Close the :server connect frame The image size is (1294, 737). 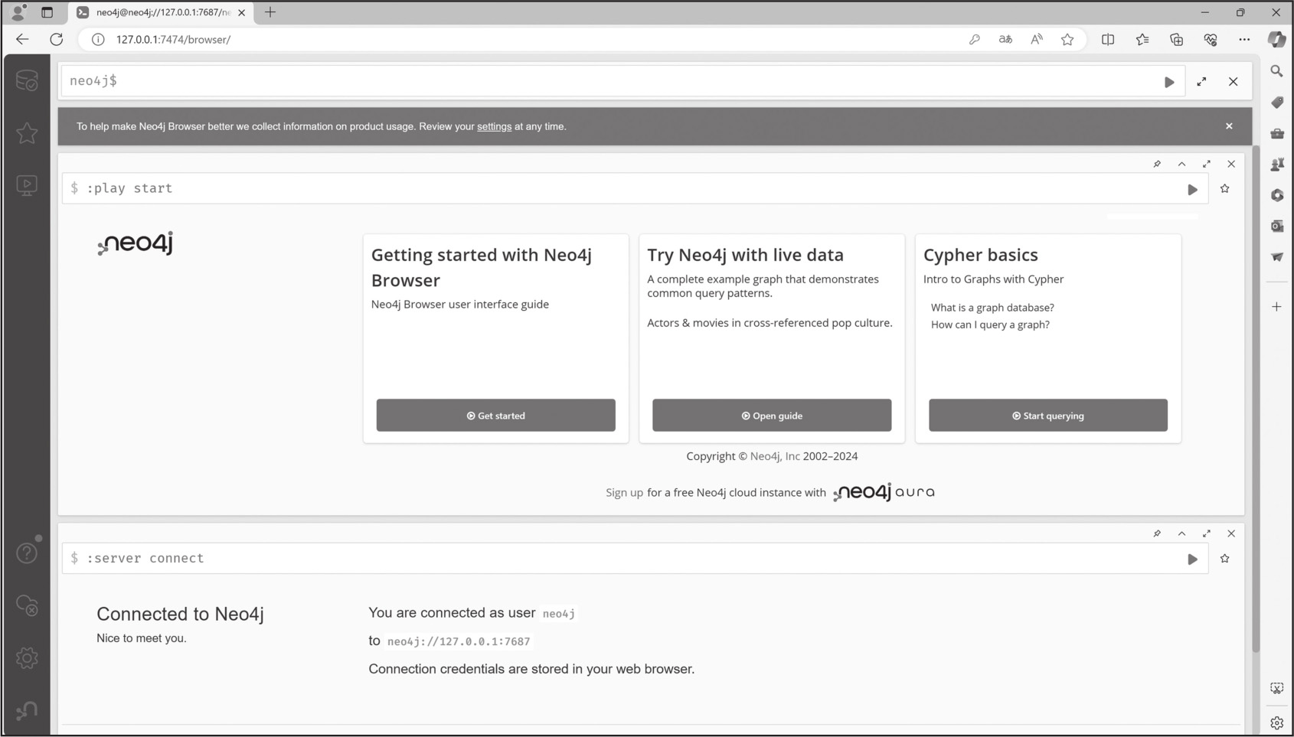(x=1231, y=533)
